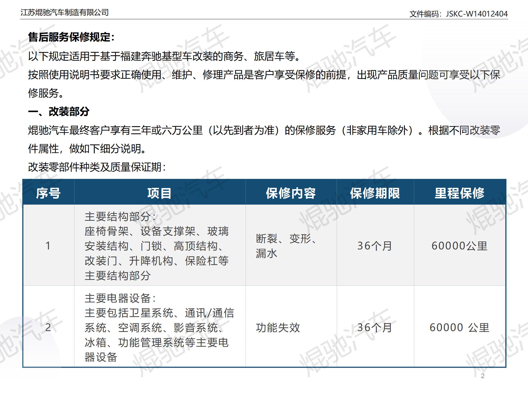
Task: Click the line beginning 按照使用说明书要求正确使用
Action: [x=264, y=75]
